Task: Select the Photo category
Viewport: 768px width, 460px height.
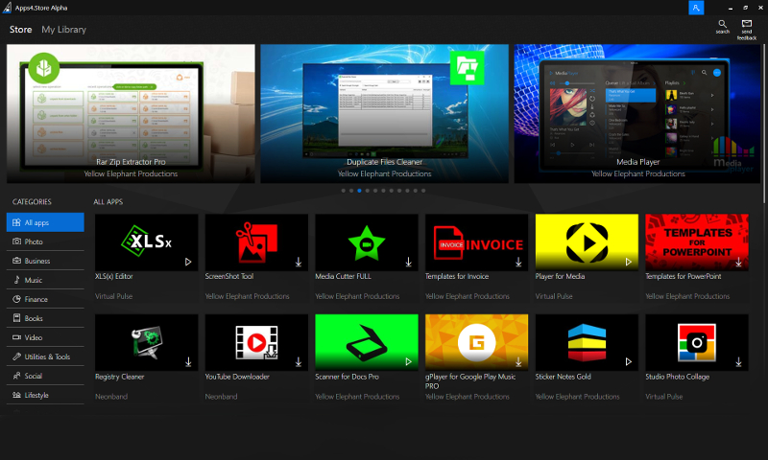Action: 45,241
